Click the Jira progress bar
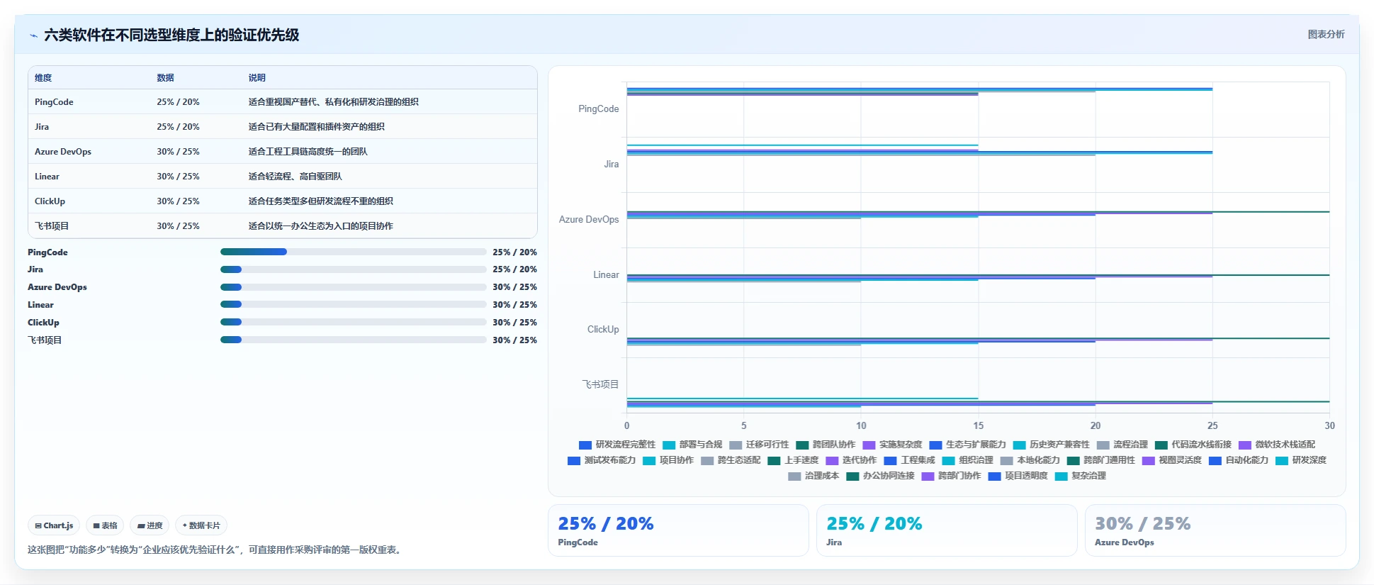 [353, 269]
